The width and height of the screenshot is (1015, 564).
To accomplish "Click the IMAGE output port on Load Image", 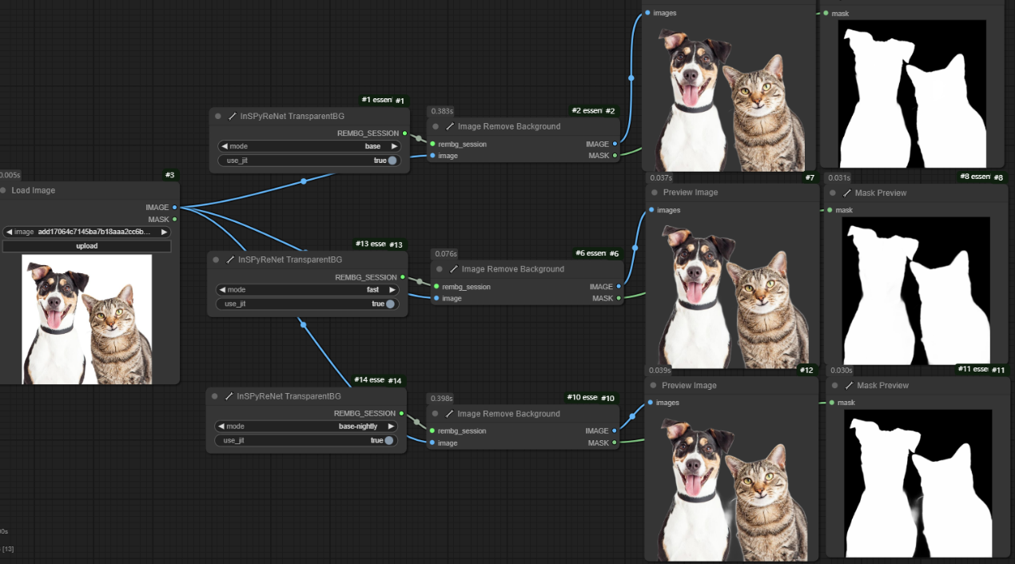I will [174, 208].
